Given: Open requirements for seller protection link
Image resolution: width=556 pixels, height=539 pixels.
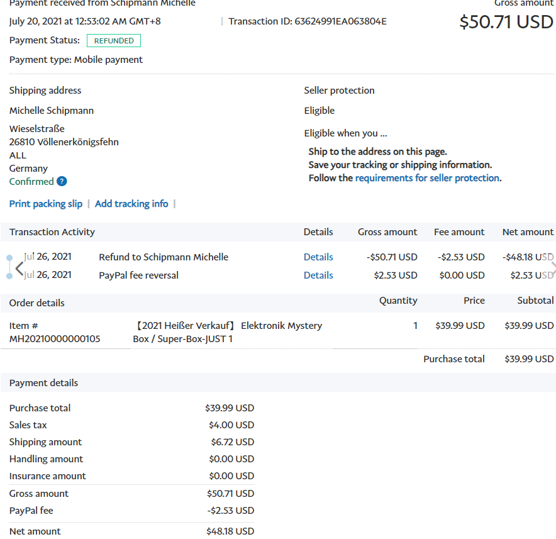Looking at the screenshot, I should 427,178.
